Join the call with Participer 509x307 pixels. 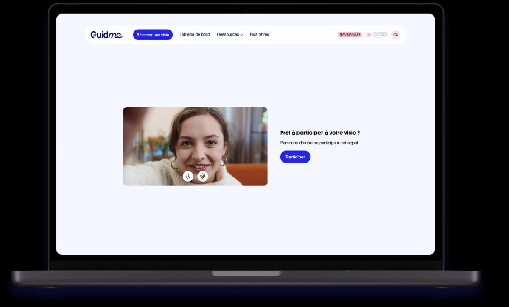295,157
